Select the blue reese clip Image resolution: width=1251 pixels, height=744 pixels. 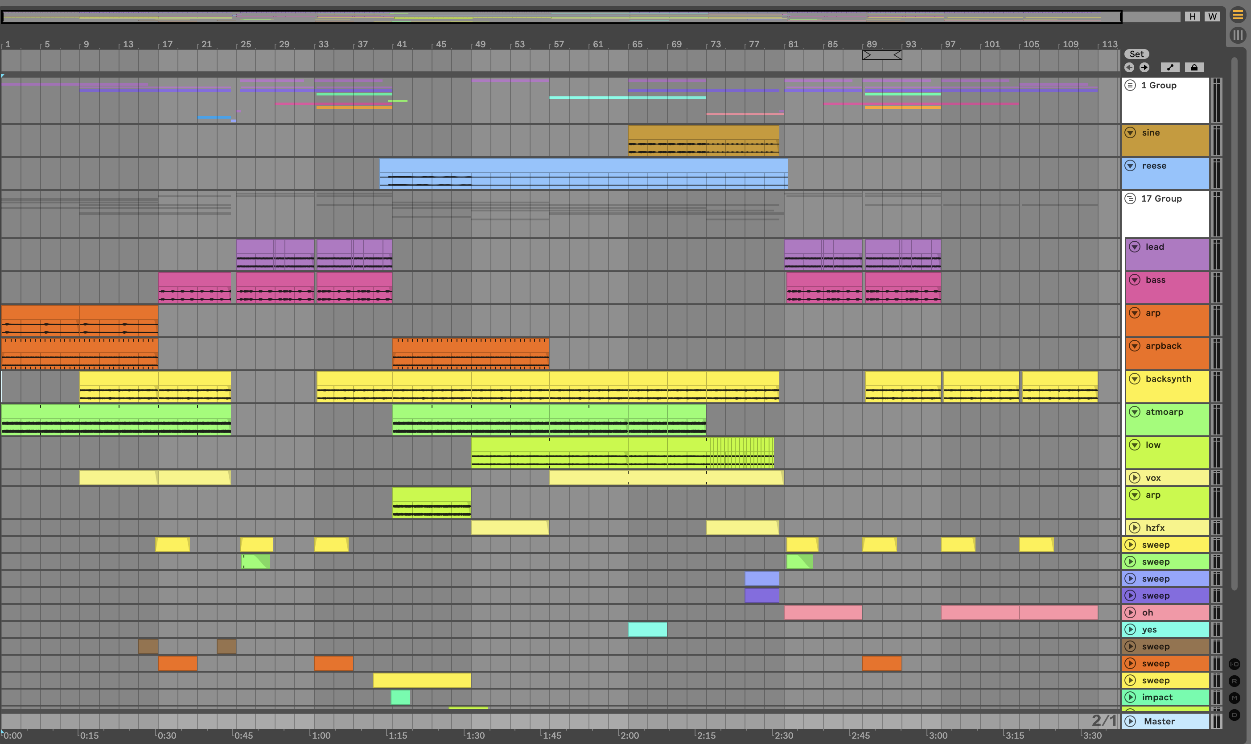[x=583, y=165]
